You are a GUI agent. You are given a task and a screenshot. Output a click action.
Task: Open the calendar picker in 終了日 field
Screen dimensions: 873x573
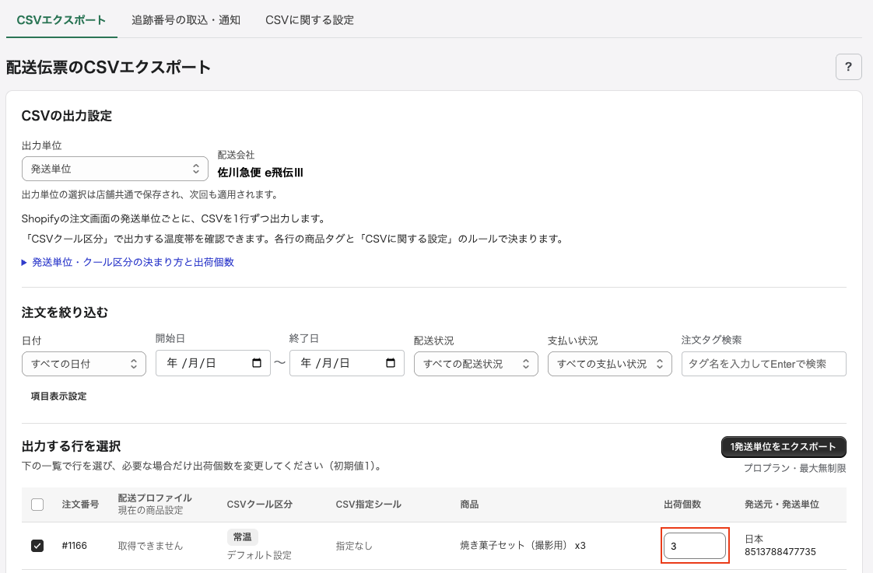pyautogui.click(x=391, y=363)
